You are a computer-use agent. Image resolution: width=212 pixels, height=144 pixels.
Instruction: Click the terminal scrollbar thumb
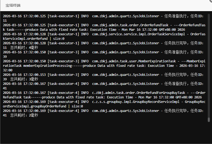(x=209, y=120)
